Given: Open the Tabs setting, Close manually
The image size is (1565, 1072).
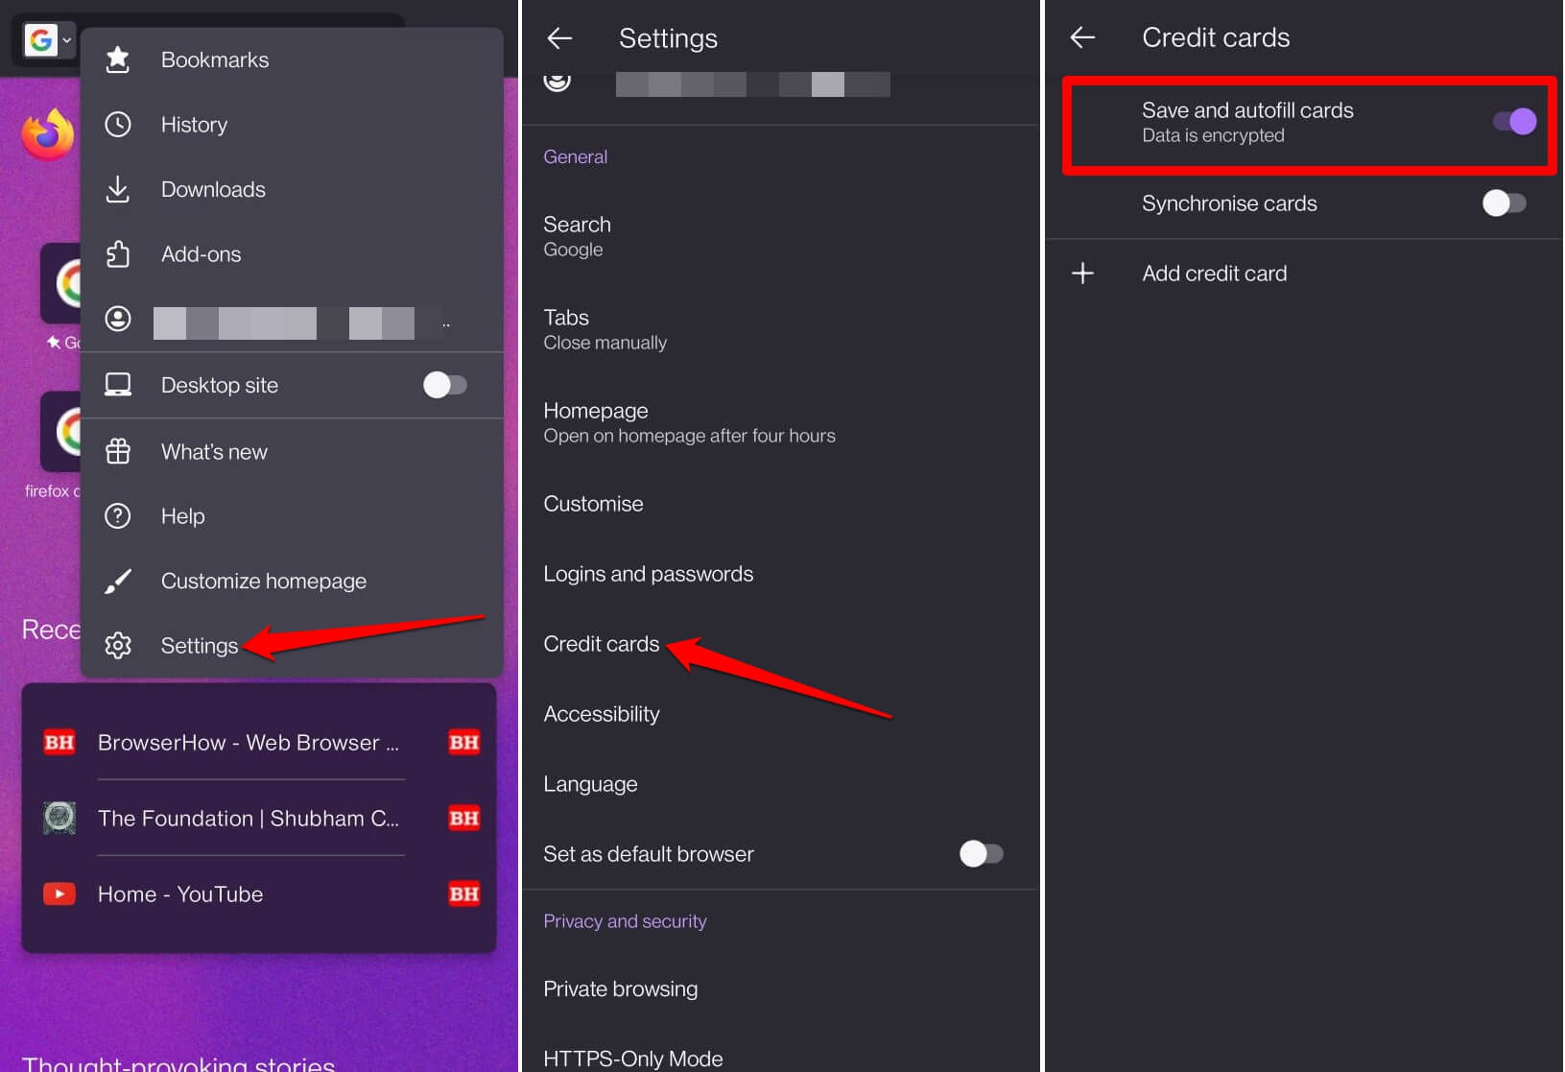Looking at the screenshot, I should pos(779,329).
